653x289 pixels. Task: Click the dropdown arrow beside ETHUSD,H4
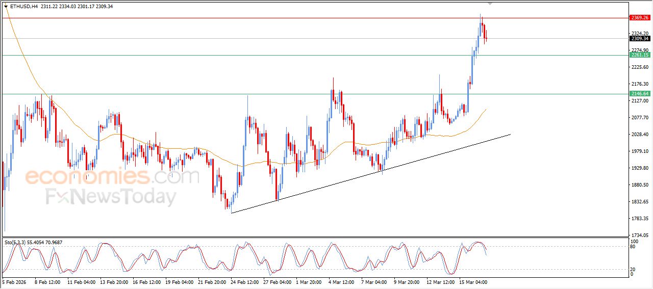[x=6, y=7]
